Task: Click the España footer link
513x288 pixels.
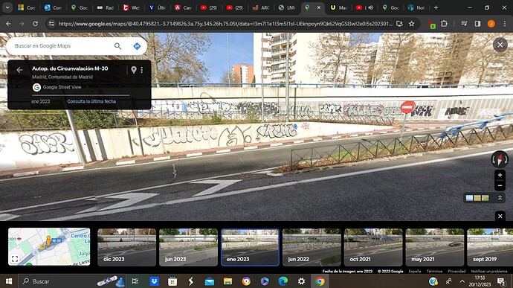Action: [415, 272]
